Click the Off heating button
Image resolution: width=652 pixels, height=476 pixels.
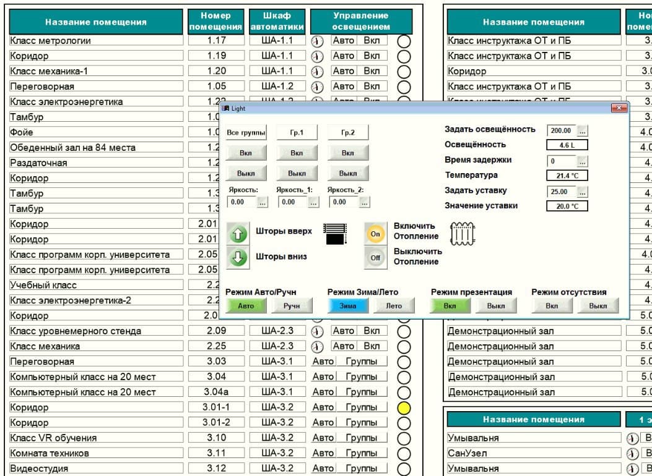pyautogui.click(x=375, y=258)
